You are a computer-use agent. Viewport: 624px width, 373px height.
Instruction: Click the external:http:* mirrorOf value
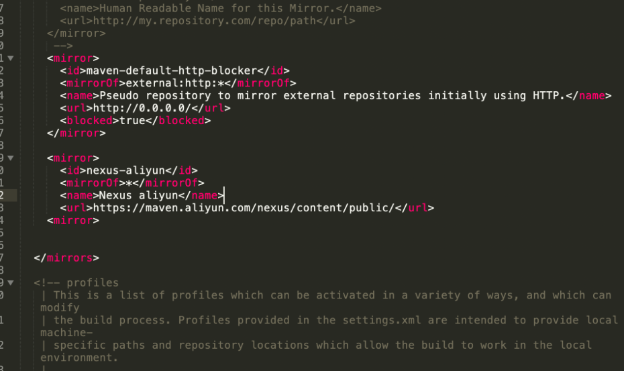click(x=174, y=83)
